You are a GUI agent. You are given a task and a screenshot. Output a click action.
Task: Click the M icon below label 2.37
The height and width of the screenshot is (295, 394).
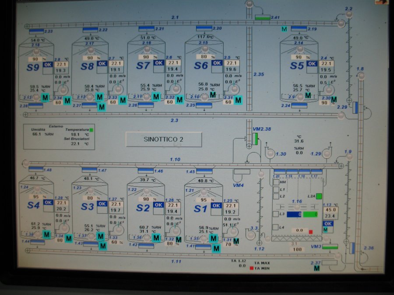(317, 268)
